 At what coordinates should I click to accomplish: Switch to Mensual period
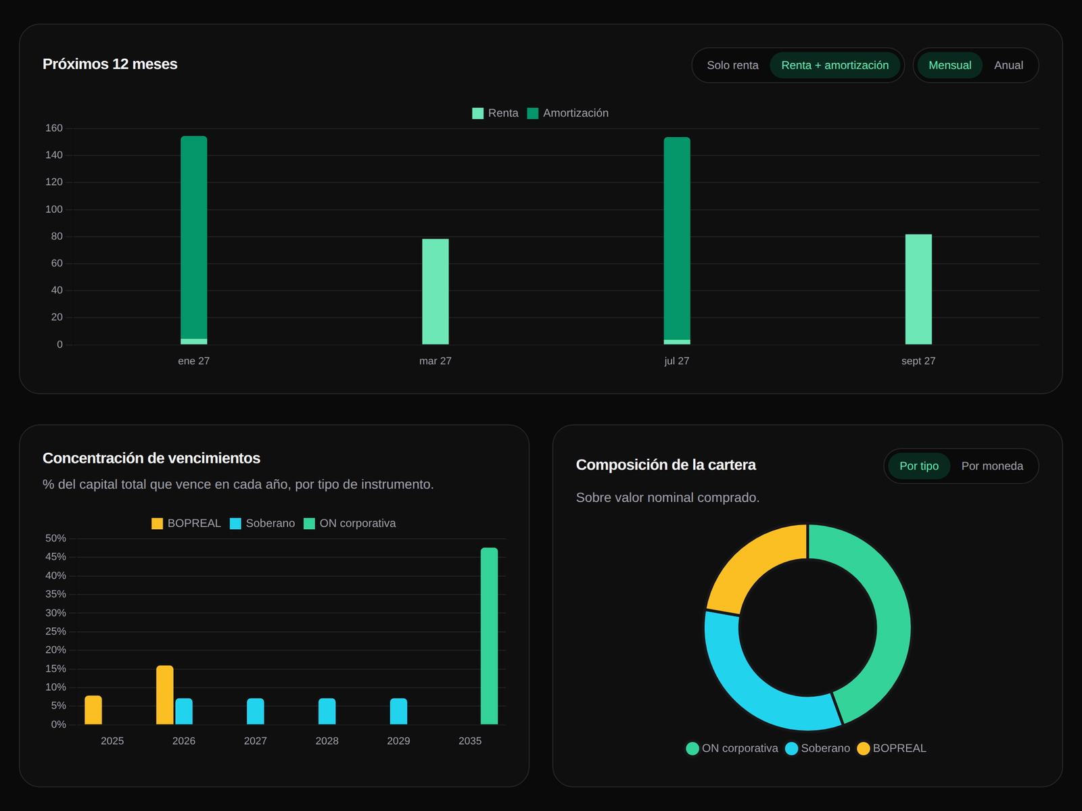[949, 66]
